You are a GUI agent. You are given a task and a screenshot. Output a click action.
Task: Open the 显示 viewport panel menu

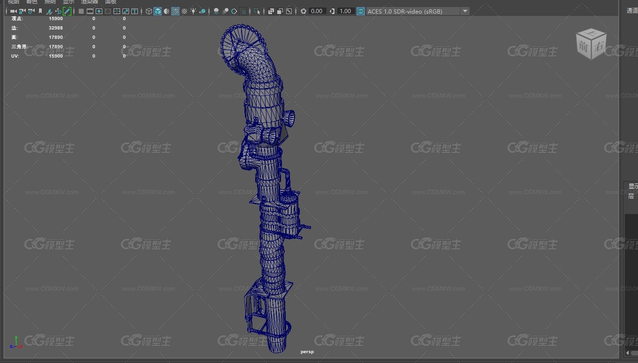pyautogui.click(x=68, y=2)
